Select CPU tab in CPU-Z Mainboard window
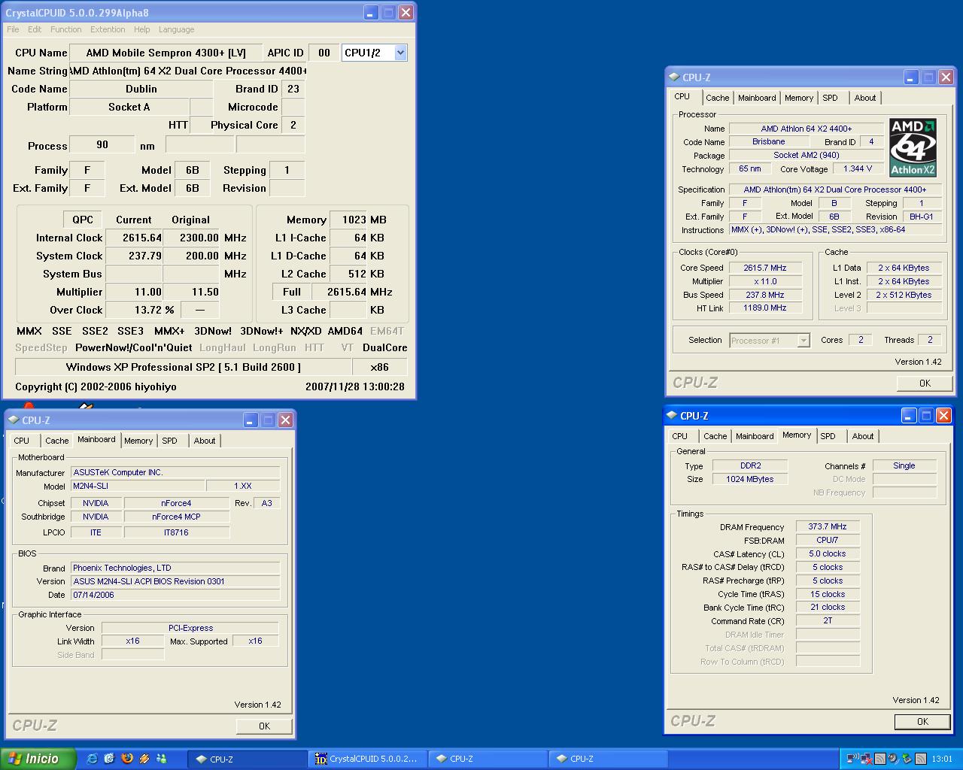 (22, 441)
